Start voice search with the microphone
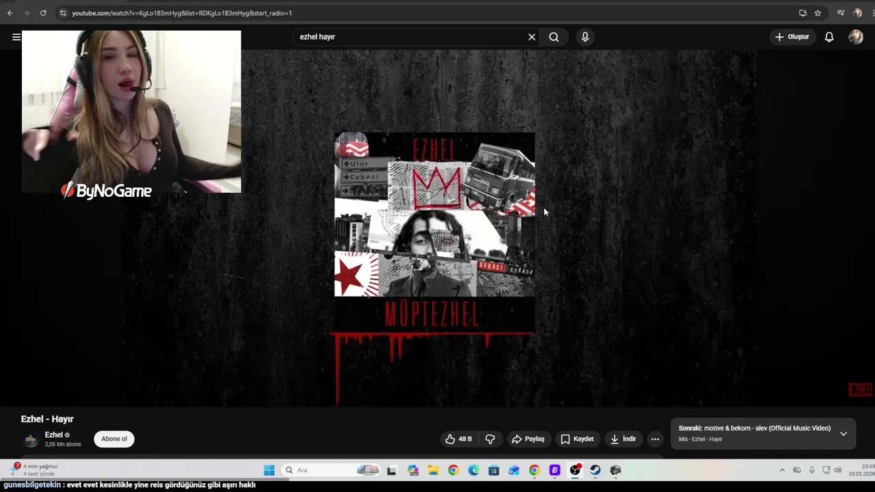This screenshot has height=492, width=875. tap(585, 37)
